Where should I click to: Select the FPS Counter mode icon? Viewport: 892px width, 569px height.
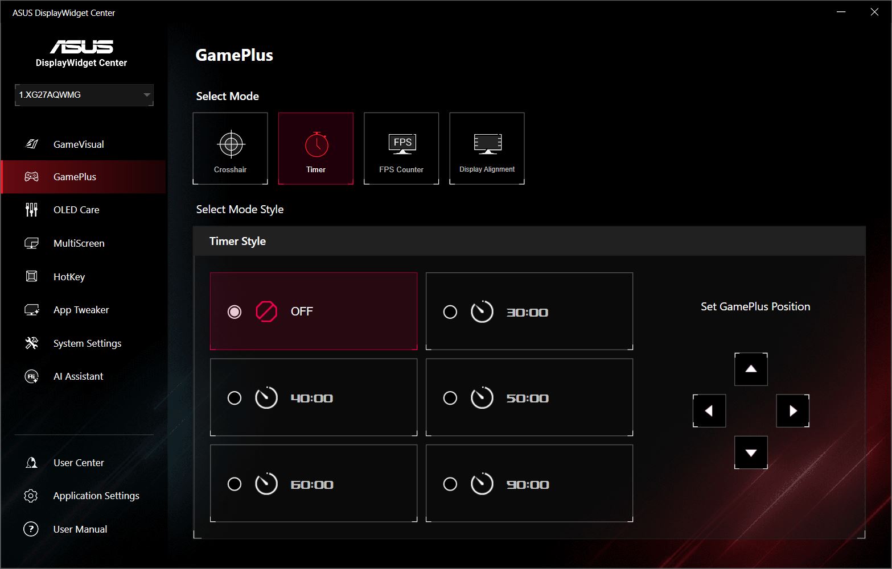(x=402, y=144)
